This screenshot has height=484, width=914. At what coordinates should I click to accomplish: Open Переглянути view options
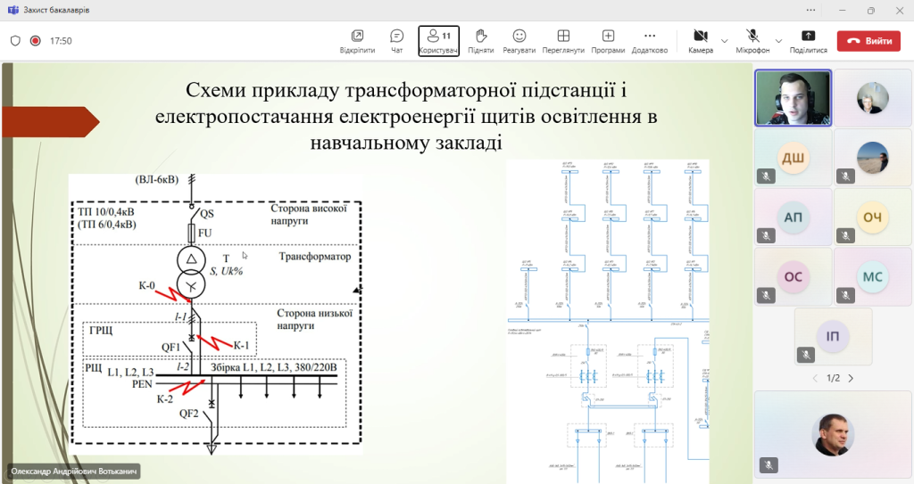[x=563, y=40]
